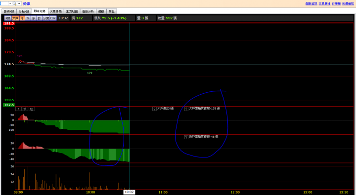Screen dimensions: 356x195
Task: Click the ? help icon beside 散戶累積買賣超
Action: (x=186, y=137)
